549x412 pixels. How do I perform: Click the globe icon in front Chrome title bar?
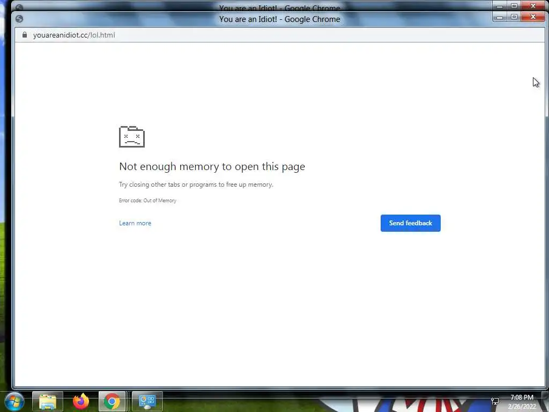coord(19,19)
